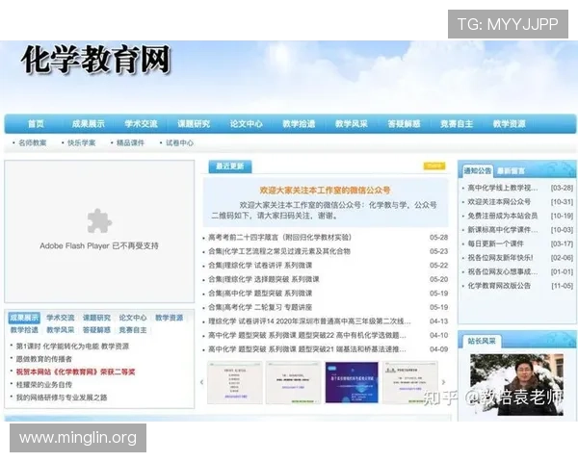578x462 pixels.
Task: Open article 理综化学 试卷讲评14 2020年深圳市
Action: tap(309, 321)
